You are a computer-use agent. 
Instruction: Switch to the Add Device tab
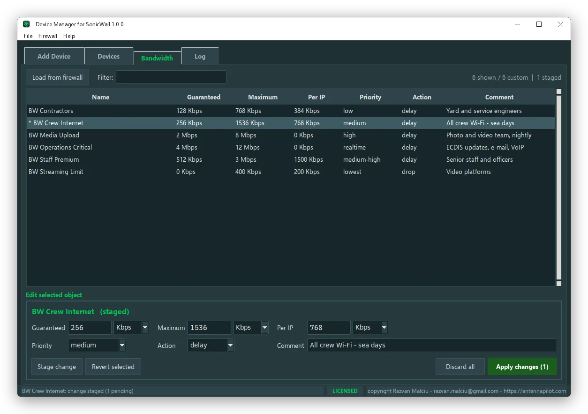coord(54,56)
